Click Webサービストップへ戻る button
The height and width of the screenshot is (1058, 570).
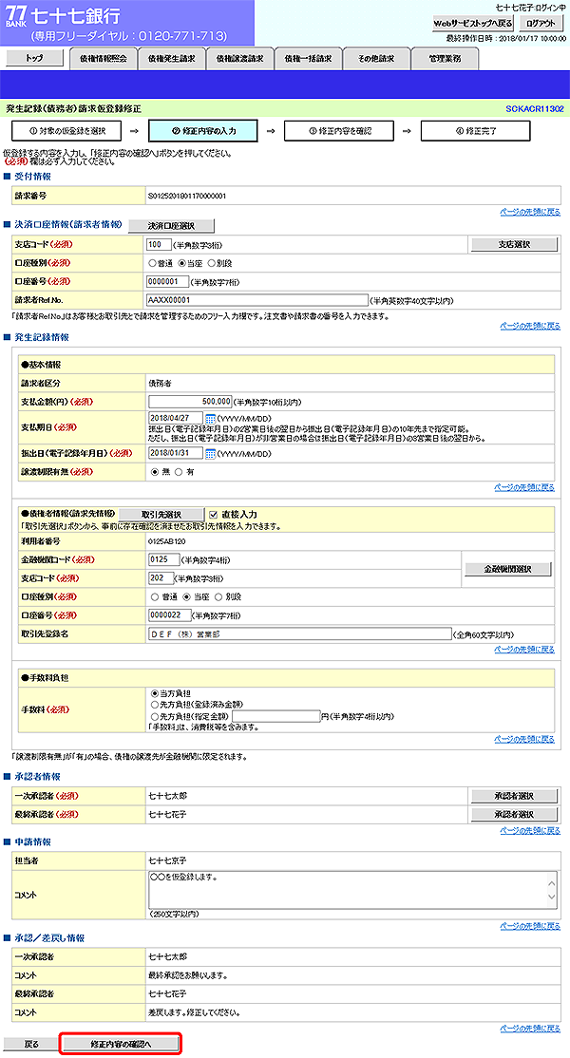473,23
